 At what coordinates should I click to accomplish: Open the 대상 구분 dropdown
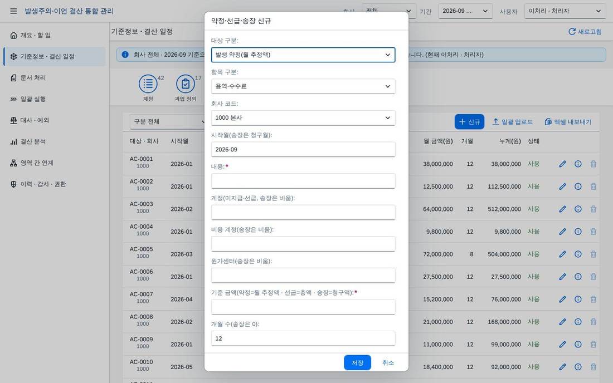(x=303, y=55)
